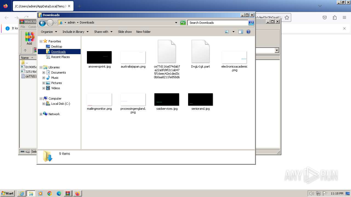Click WinRAR Name column header
This screenshot has width=351, height=197.
[x=28, y=58]
